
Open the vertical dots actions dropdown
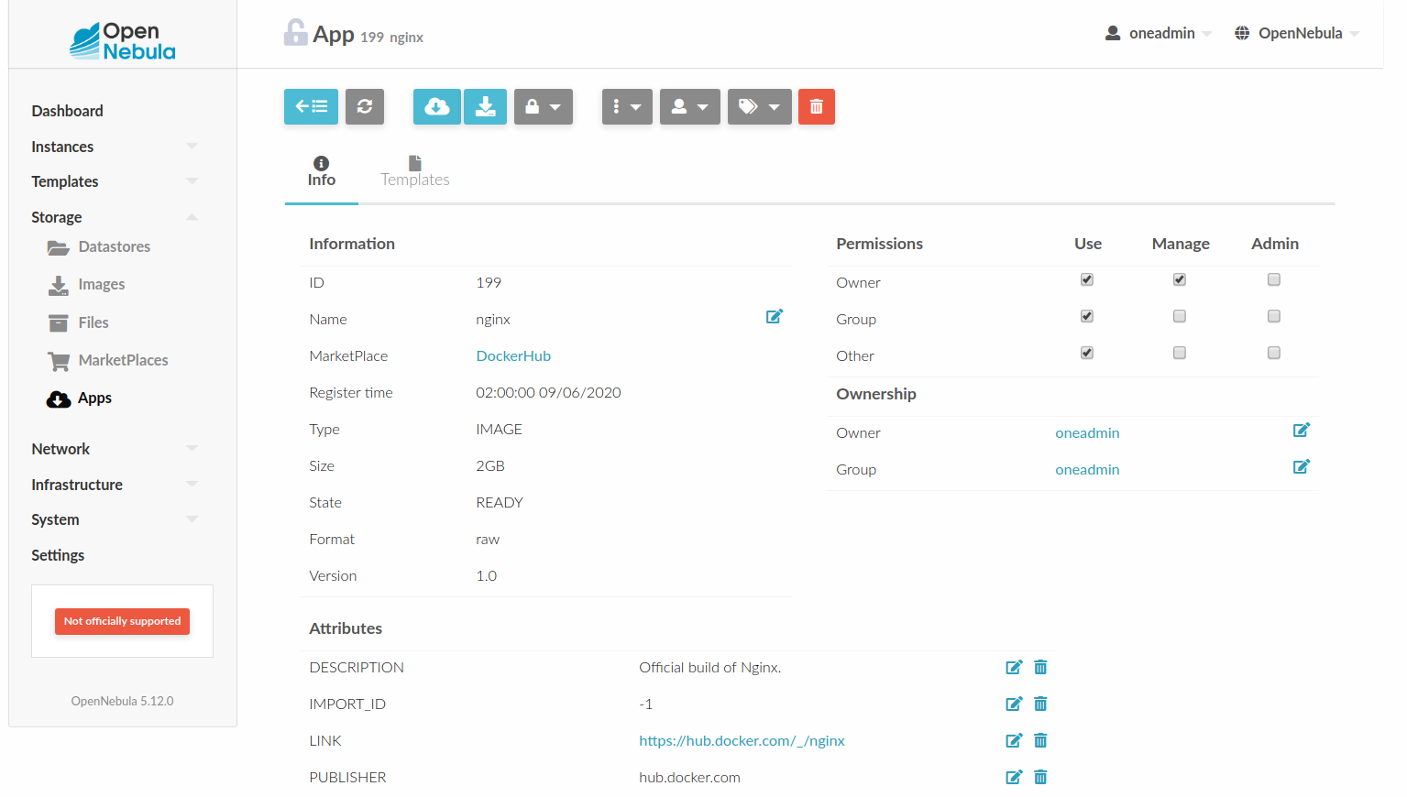pos(627,106)
